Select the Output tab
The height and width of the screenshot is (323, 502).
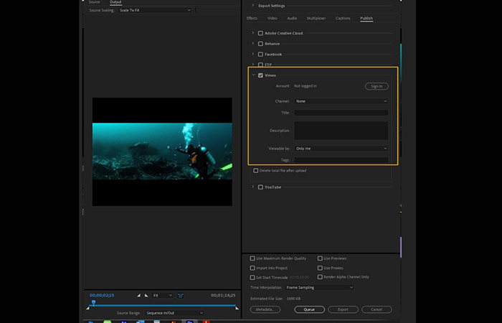115,2
